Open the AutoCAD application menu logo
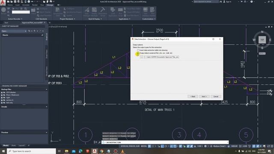This screenshot has width=274, height=154. pyautogui.click(x=3, y=3)
